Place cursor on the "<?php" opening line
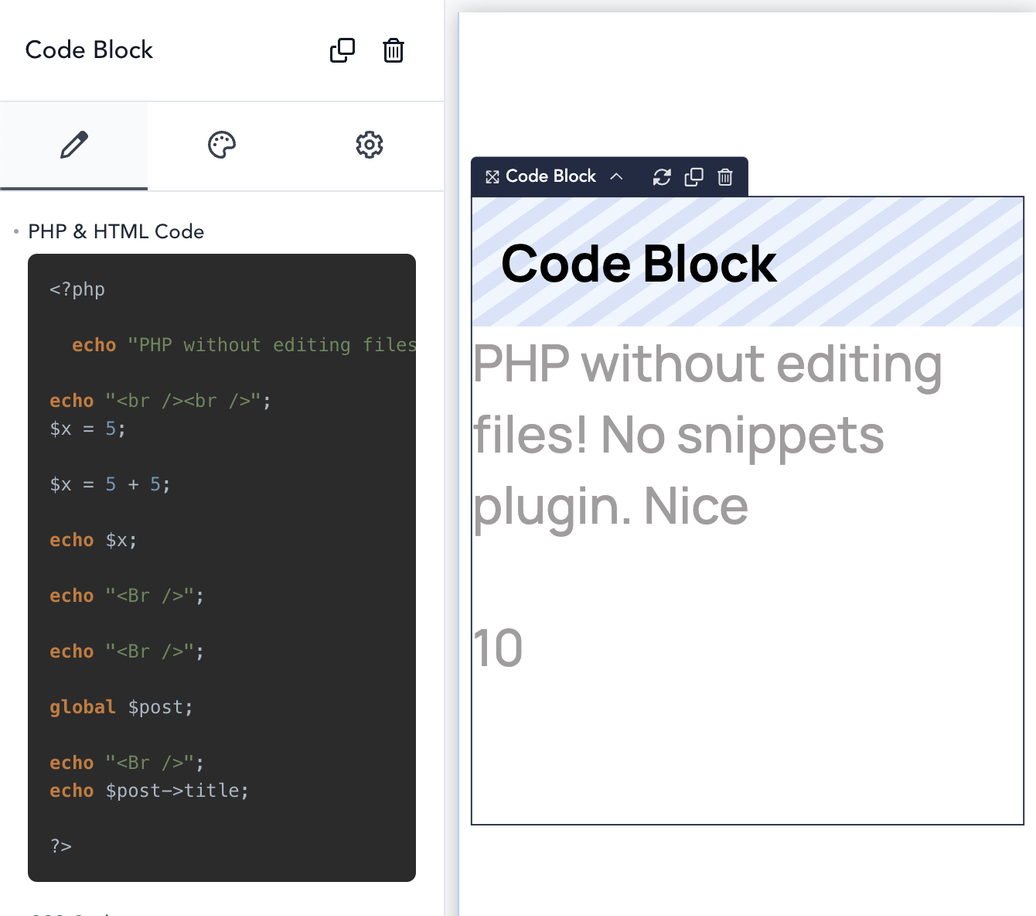 pos(77,289)
